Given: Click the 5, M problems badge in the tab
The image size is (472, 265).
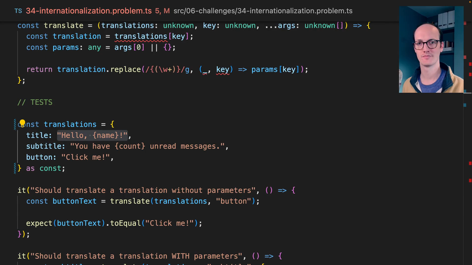Looking at the screenshot, I should (162, 11).
